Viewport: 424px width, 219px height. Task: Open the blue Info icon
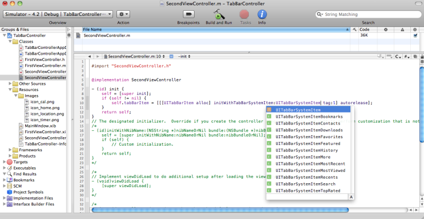coord(262,14)
